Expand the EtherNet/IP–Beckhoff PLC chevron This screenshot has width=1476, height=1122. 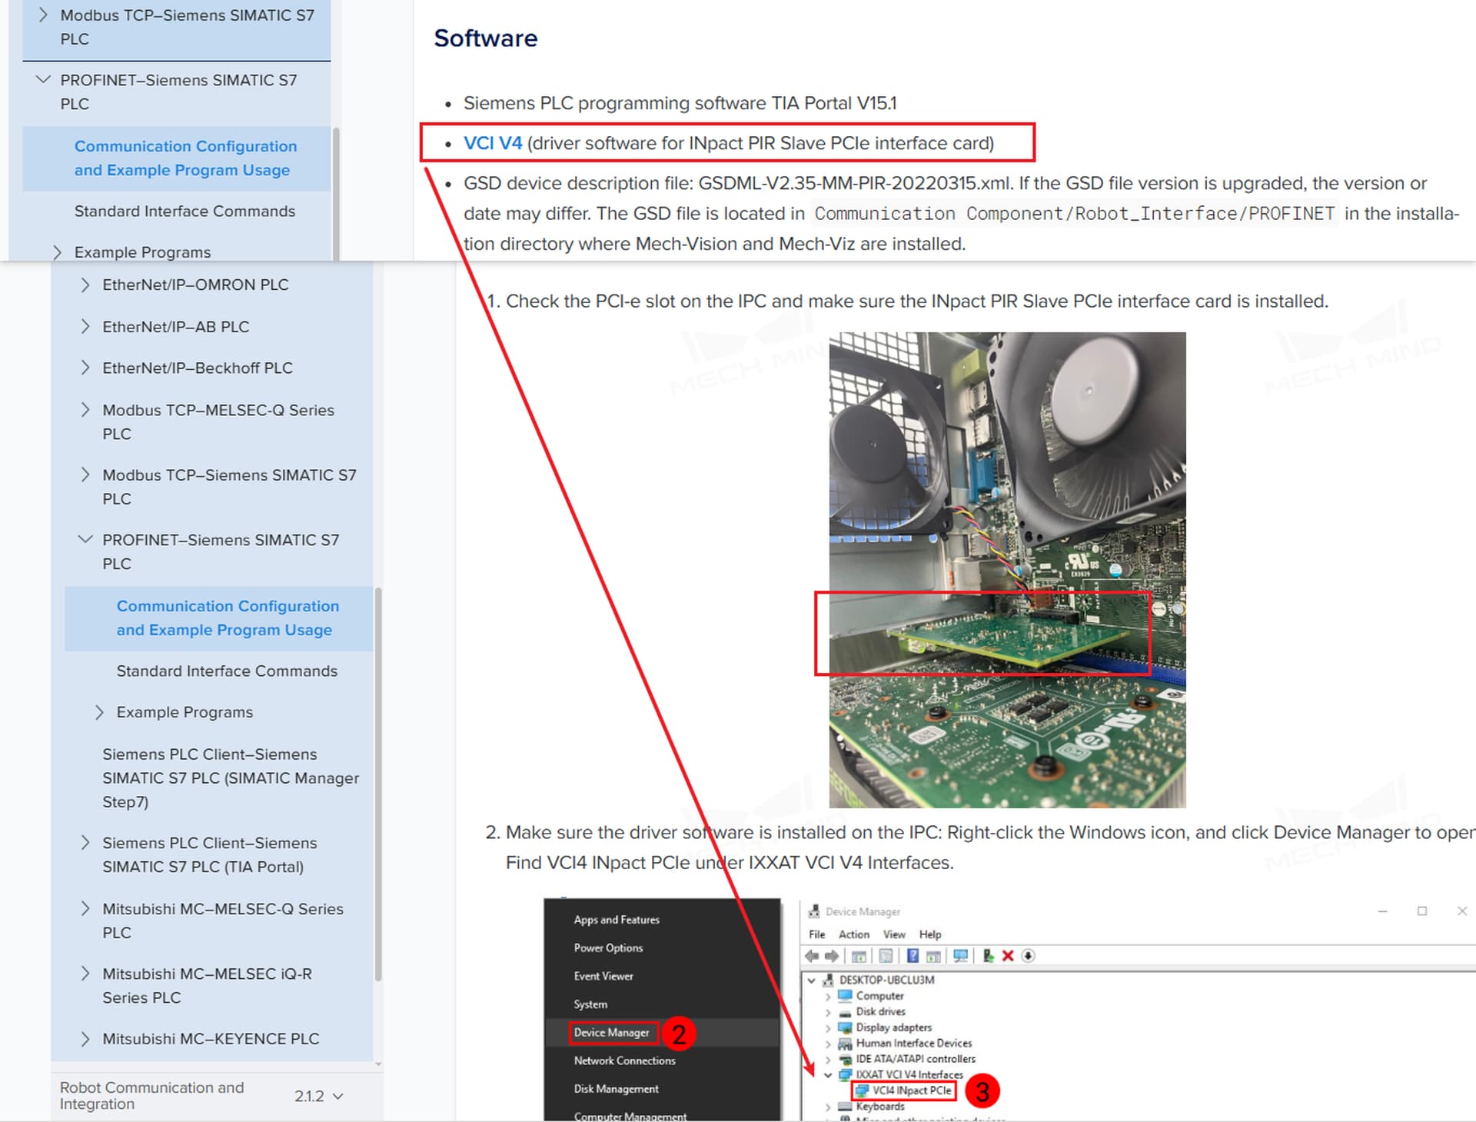pos(85,368)
